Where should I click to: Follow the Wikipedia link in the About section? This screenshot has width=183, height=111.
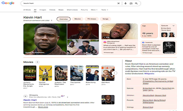149,73
